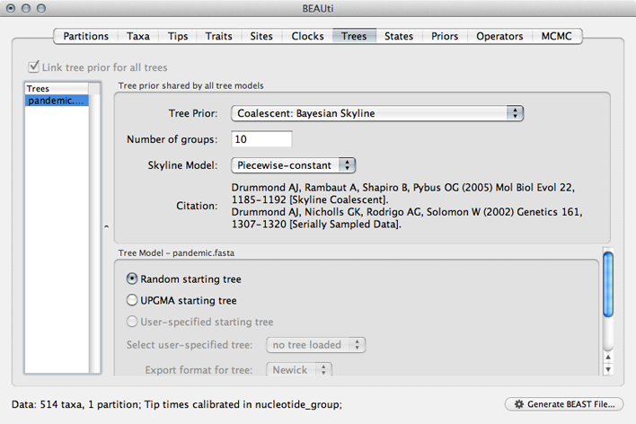This screenshot has width=636, height=424.
Task: Open the Skyline Model dropdown
Action: 294,165
